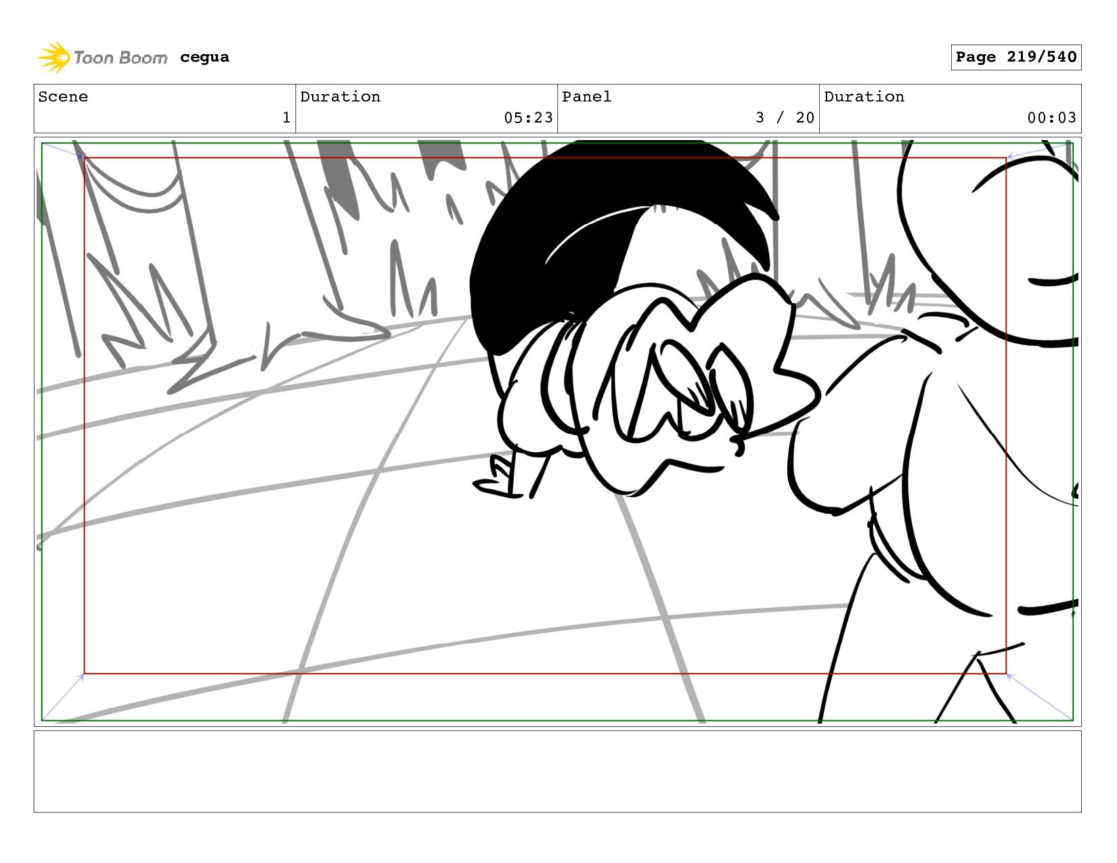The width and height of the screenshot is (1117, 863).
Task: Click scene duration value '05:23'
Action: click(x=528, y=118)
